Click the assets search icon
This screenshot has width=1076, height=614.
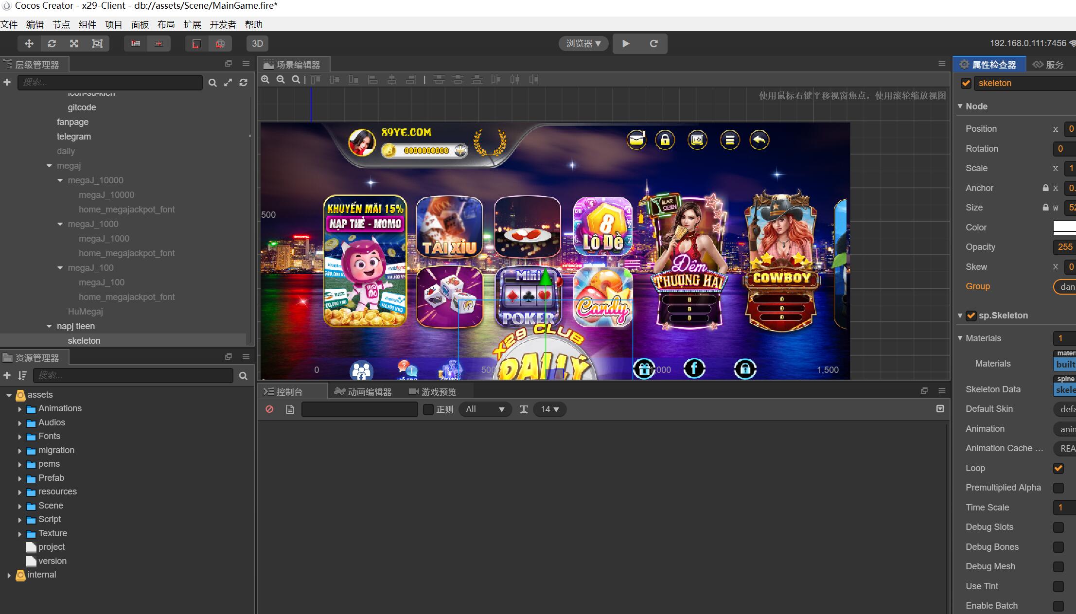(244, 376)
